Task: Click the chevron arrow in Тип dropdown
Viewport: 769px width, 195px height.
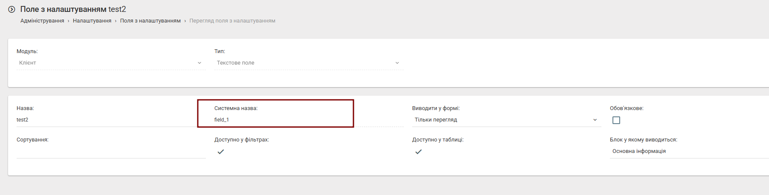Action: (x=397, y=63)
